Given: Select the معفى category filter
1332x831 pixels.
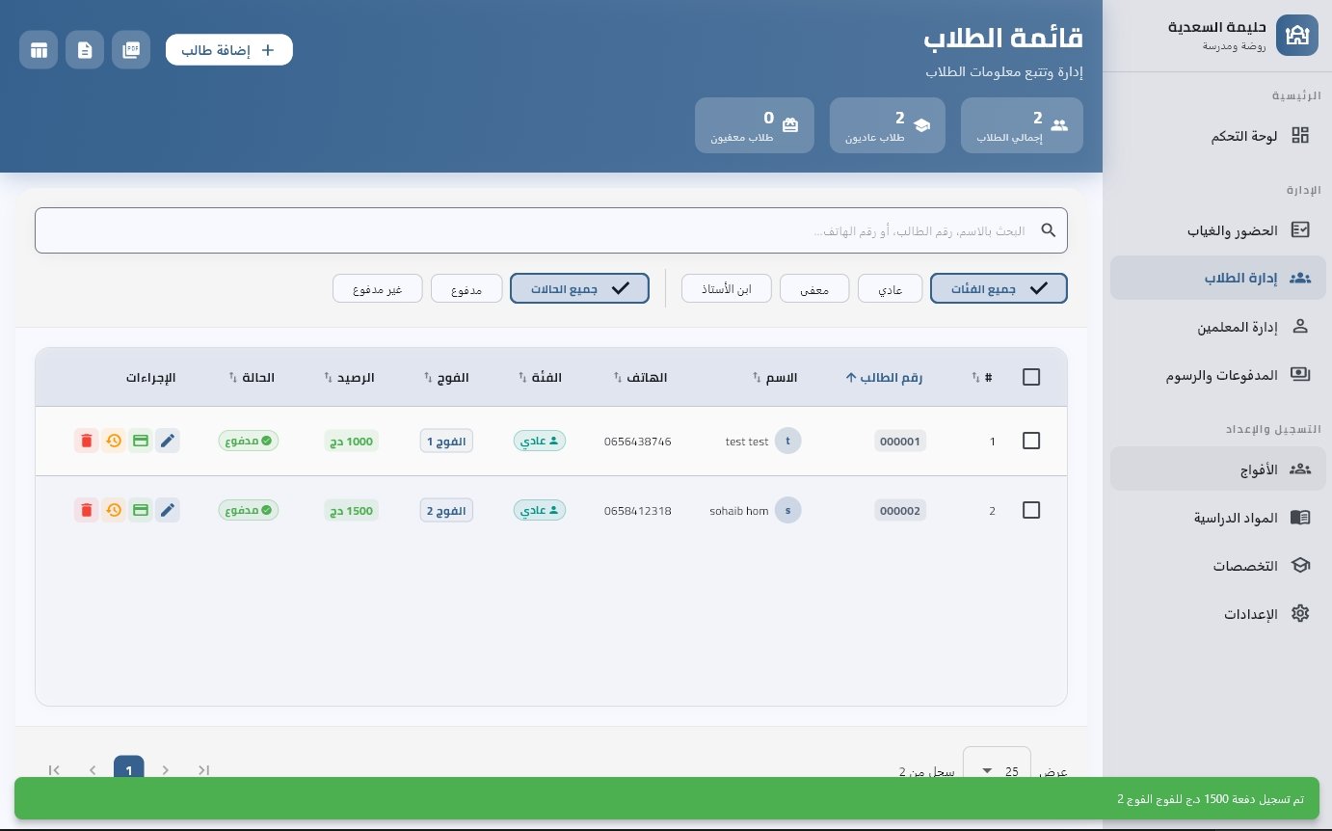Looking at the screenshot, I should pos(814,288).
